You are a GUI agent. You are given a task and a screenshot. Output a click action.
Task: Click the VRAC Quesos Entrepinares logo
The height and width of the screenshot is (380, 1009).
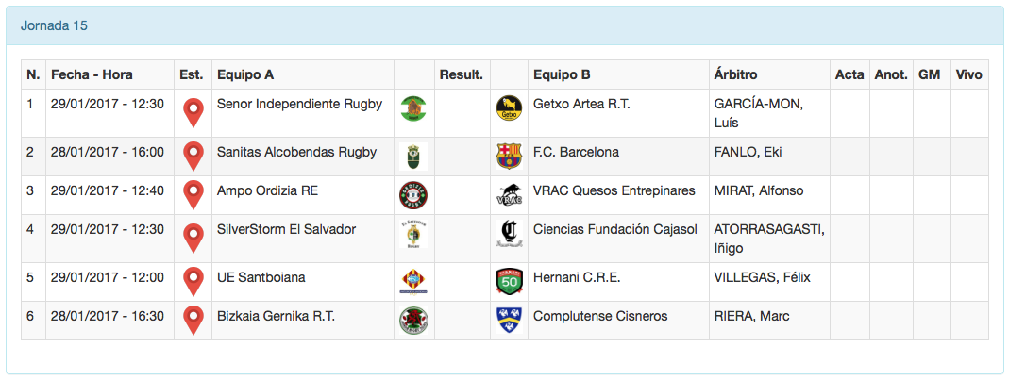click(x=509, y=194)
